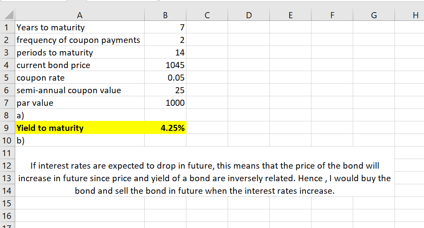Click the coupon rate value 0.05
This screenshot has width=424, height=228.
[166, 78]
